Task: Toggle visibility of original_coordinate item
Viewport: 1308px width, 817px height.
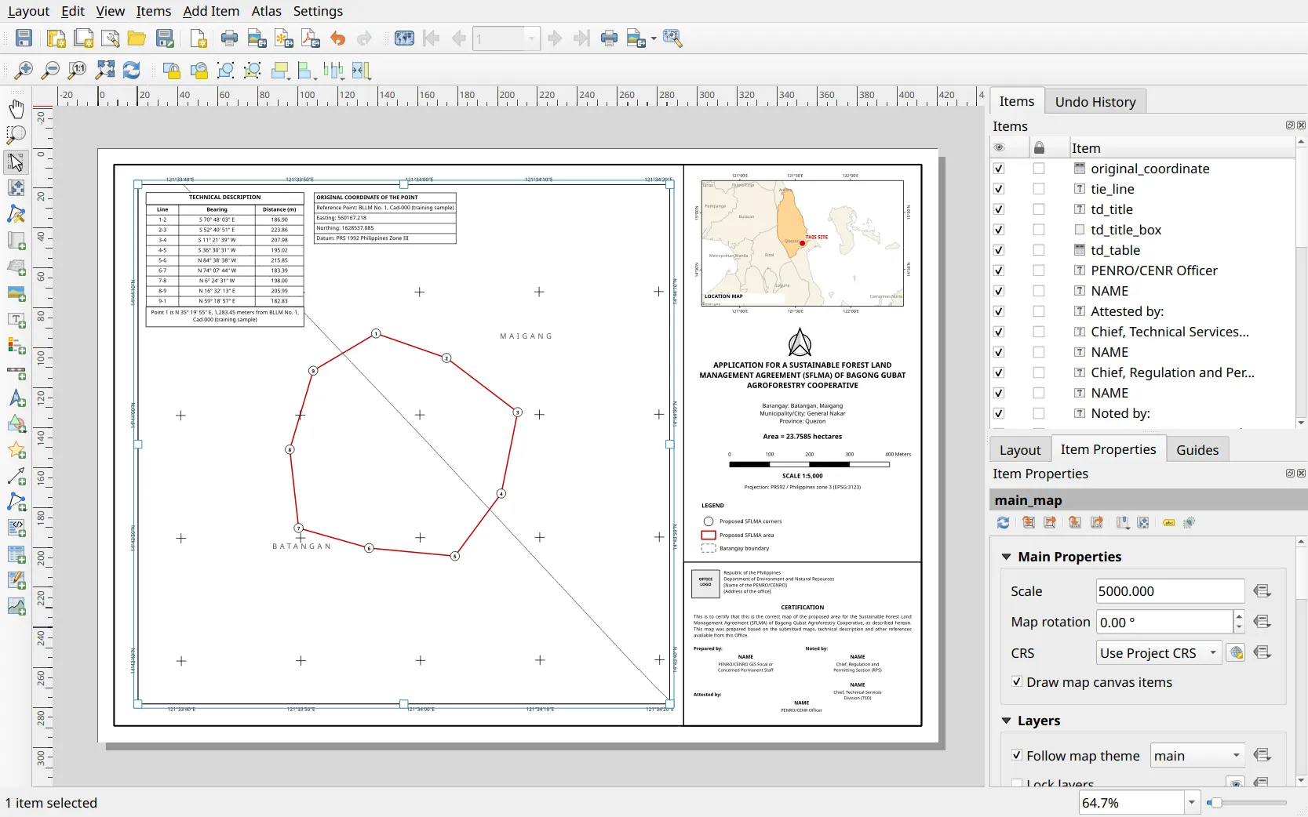Action: 999,169
